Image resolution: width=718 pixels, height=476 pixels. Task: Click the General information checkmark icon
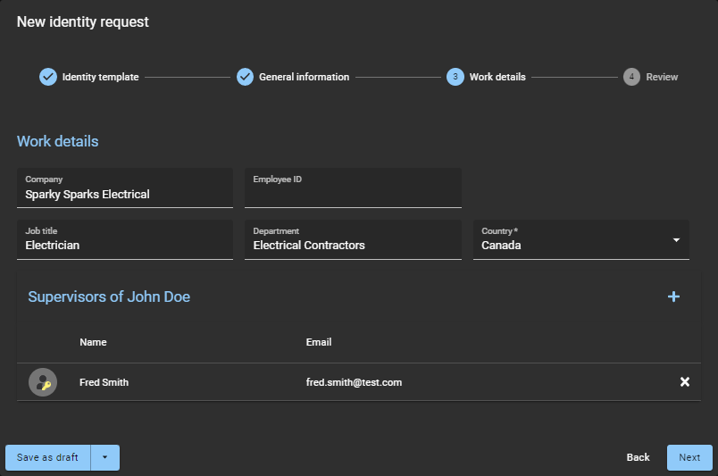(245, 77)
